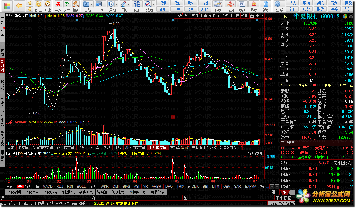Image resolution: width=356 pixels, height=208 pixels.
Task: Open the 论股 discussion icon
Action: 137,4
